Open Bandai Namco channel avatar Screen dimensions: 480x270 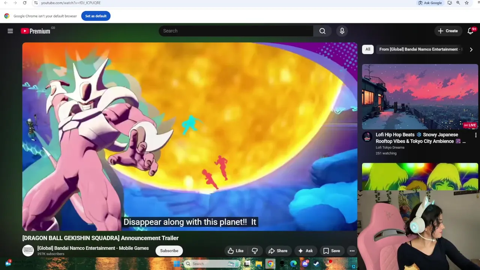(x=28, y=251)
